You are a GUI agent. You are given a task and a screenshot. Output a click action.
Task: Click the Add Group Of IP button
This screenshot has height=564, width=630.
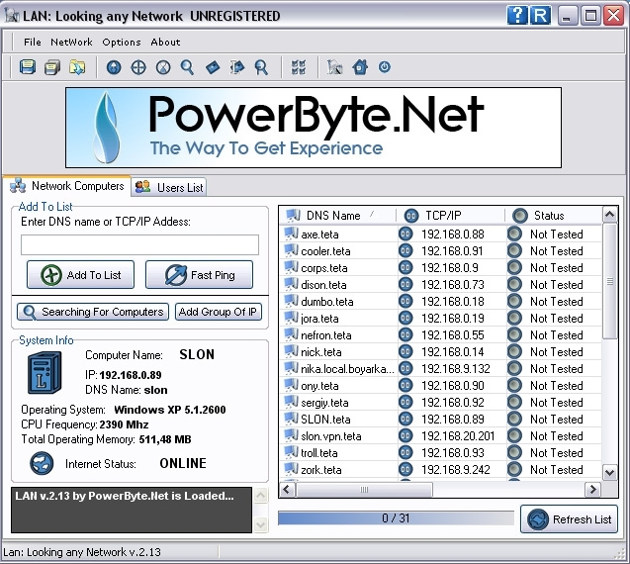pyautogui.click(x=219, y=312)
